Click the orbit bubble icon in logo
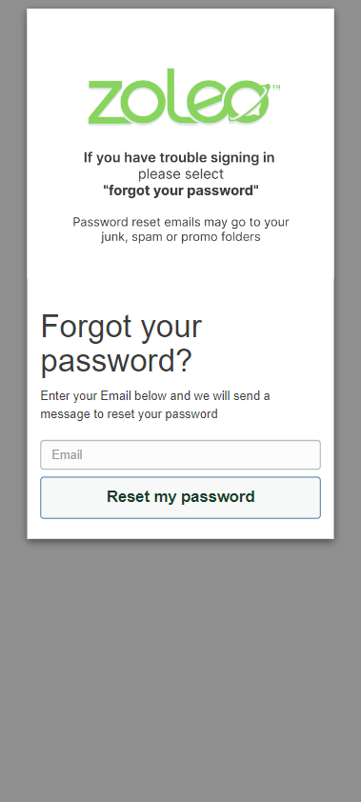This screenshot has height=802, width=361. (x=249, y=102)
